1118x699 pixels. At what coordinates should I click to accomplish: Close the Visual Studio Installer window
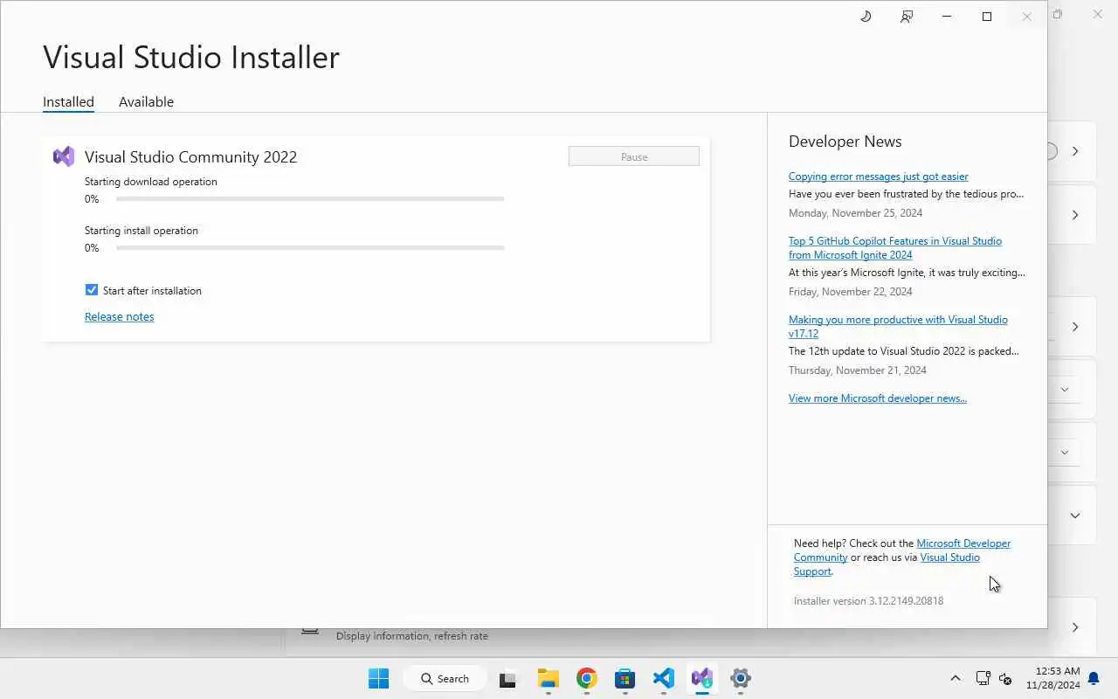coord(1027,17)
